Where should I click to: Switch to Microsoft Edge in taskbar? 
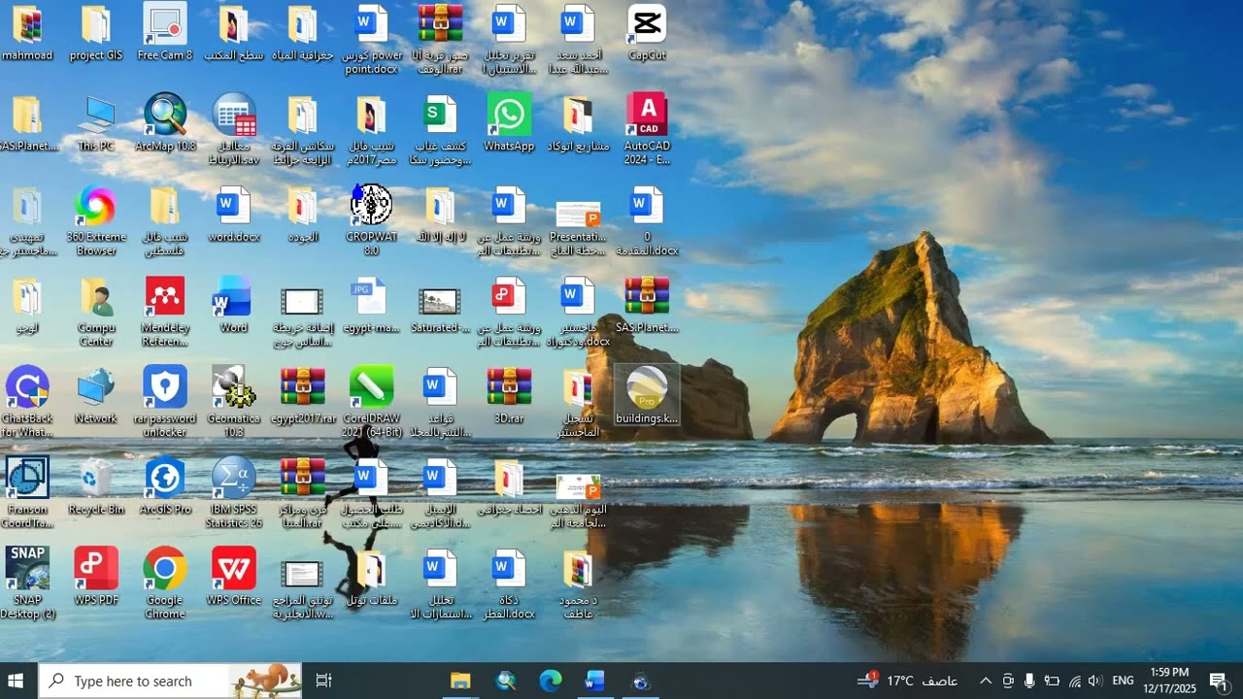[551, 681]
